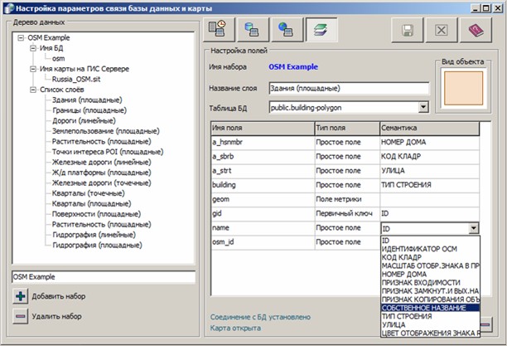Image resolution: width=507 pixels, height=346 pixels.
Task: Collapse the Имя БД tree node
Action: [31, 49]
